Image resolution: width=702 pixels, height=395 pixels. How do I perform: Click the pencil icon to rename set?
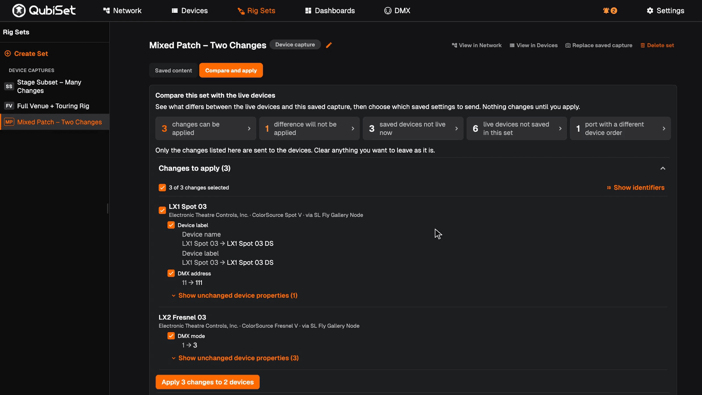pyautogui.click(x=329, y=45)
